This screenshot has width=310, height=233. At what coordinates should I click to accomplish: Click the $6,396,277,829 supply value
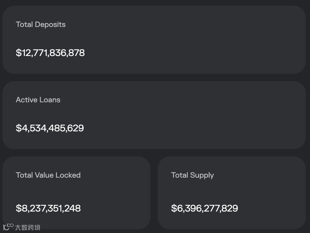(x=204, y=208)
